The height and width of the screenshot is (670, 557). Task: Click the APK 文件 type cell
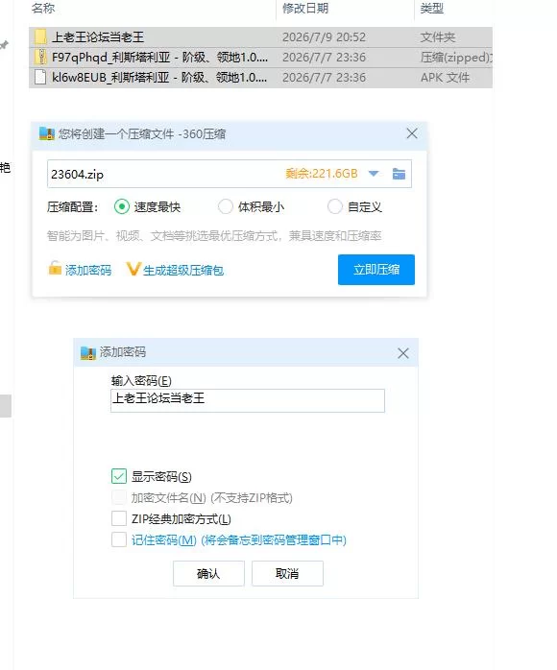(445, 78)
